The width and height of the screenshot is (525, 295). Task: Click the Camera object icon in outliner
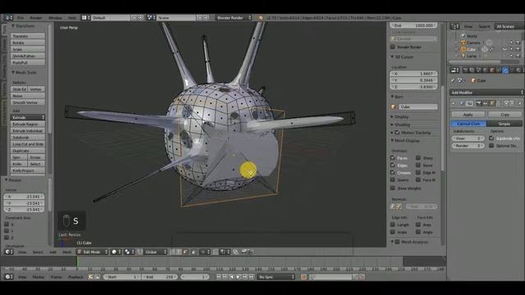463,43
